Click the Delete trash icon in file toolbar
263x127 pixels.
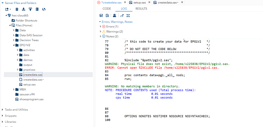point(17,9)
